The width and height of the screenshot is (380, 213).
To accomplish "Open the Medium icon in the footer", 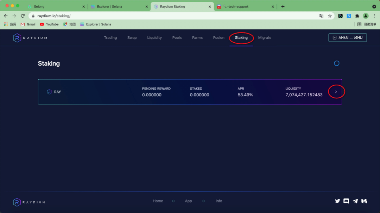I will (x=364, y=201).
